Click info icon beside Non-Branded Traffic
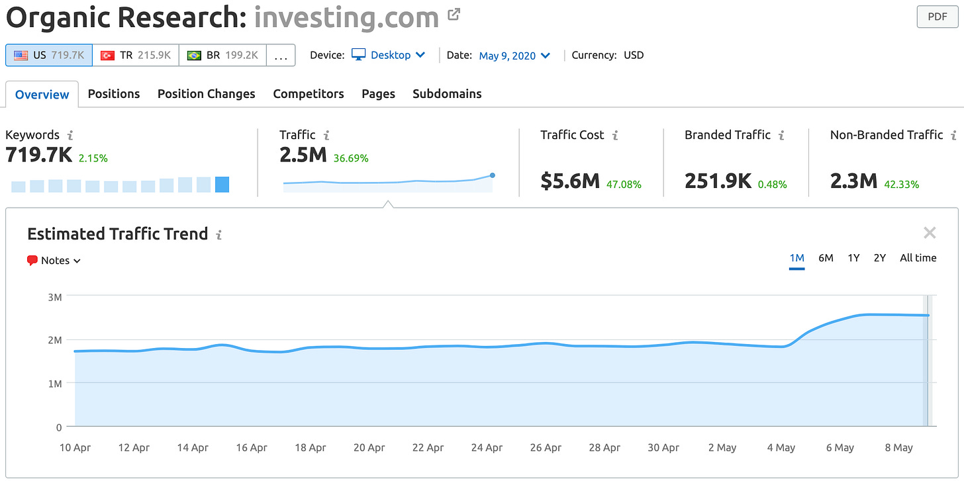 [953, 135]
